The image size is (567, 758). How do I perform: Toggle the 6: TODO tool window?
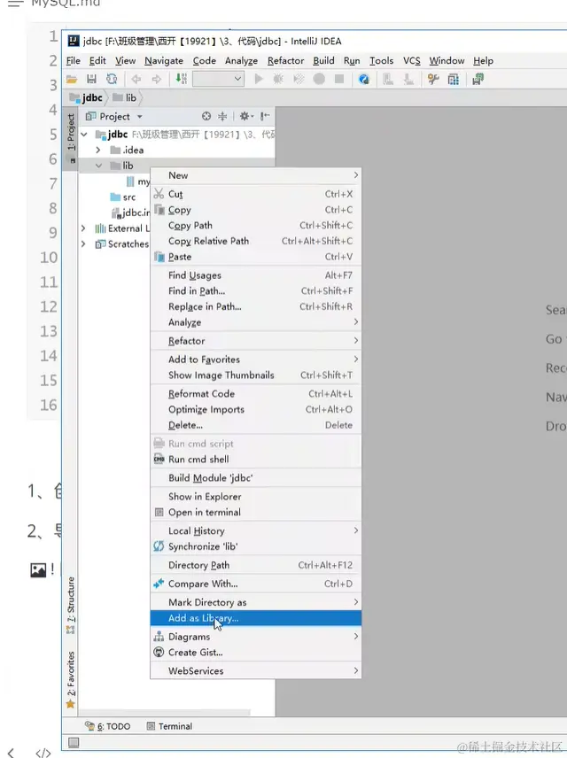pyautogui.click(x=108, y=726)
